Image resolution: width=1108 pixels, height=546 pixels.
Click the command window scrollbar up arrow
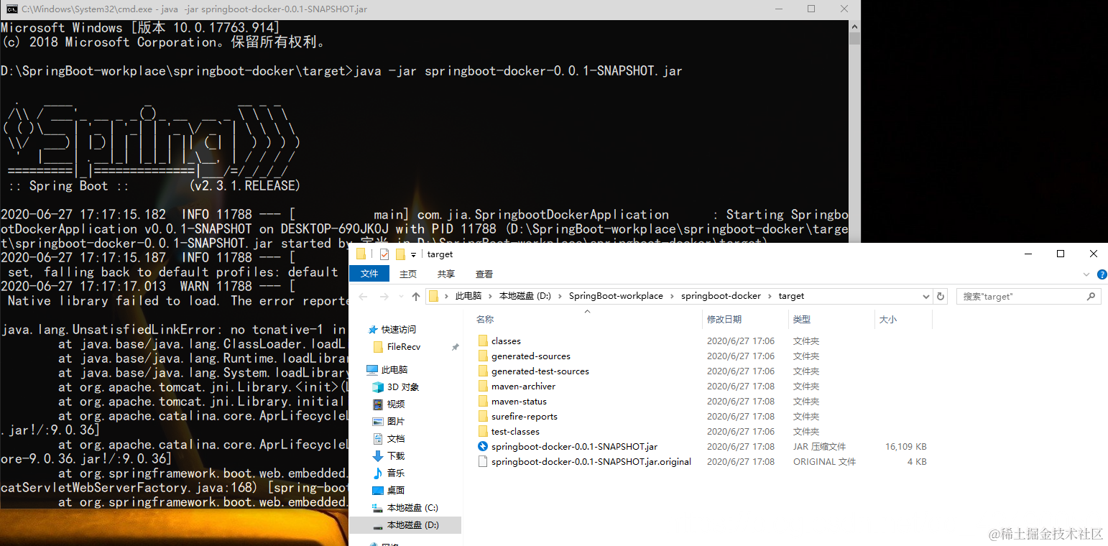[x=854, y=26]
